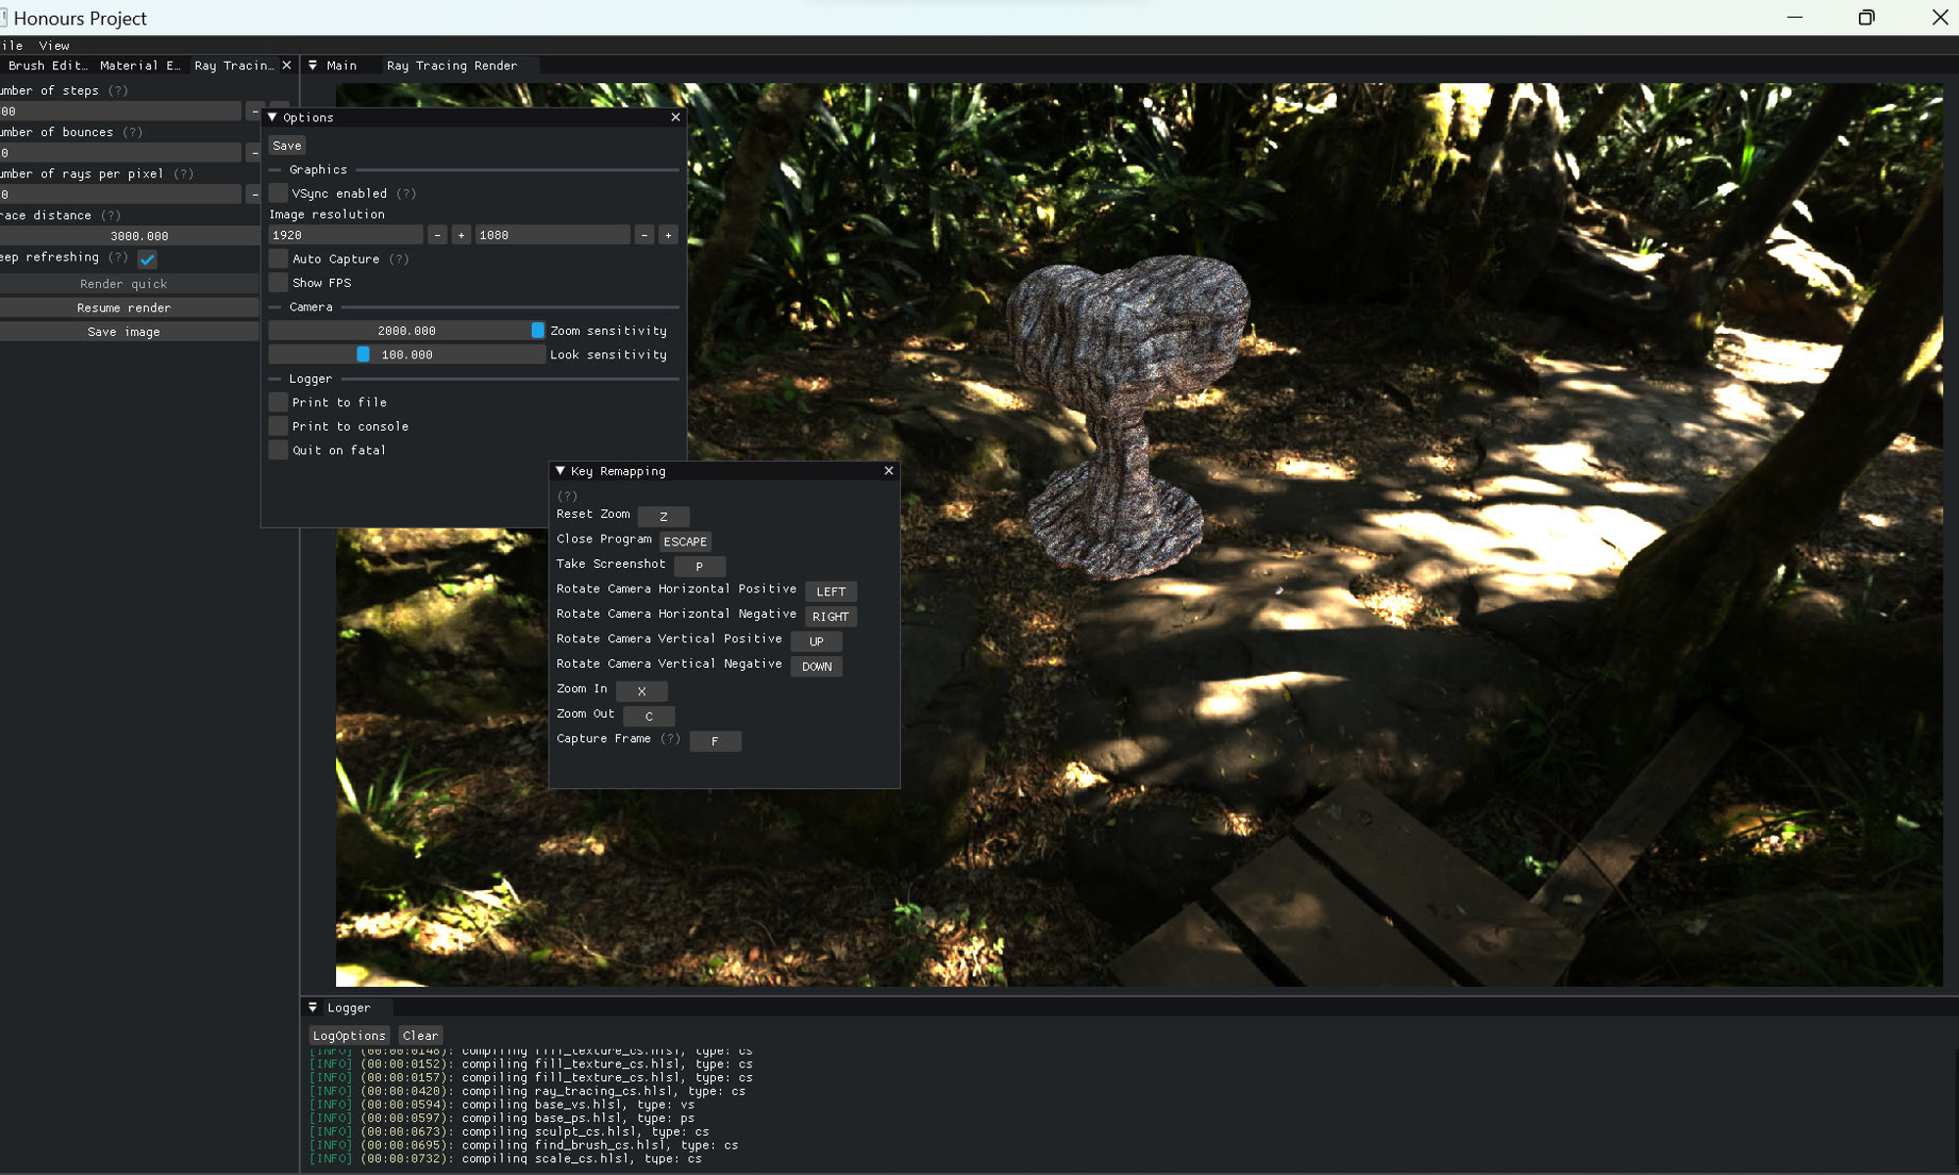This screenshot has width=1959, height=1175.
Task: Switch to the Ray Tracing Render tab
Action: tap(452, 66)
